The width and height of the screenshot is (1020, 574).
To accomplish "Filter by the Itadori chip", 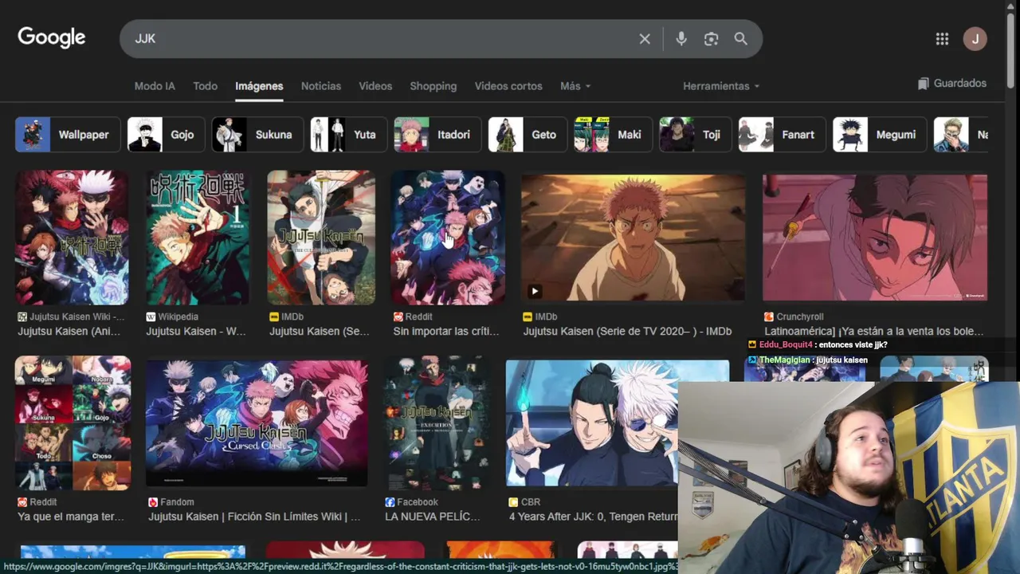I will pos(437,135).
